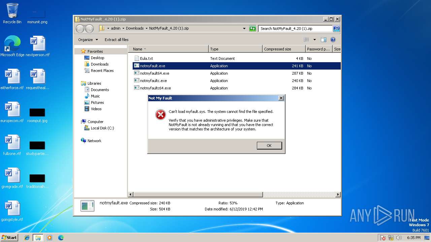This screenshot has height=242, width=431.
Task: Click the volume speaker icon in system tray
Action: (399, 238)
